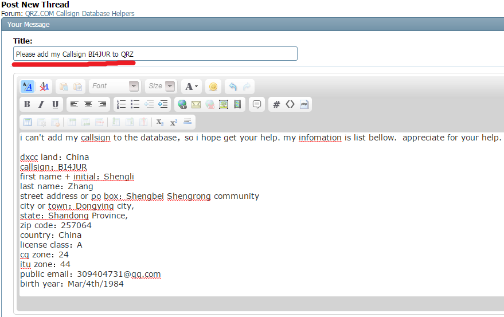Image resolution: width=504 pixels, height=317 pixels.
Task: Wrap selection in CODE tags (#)
Action: (276, 104)
